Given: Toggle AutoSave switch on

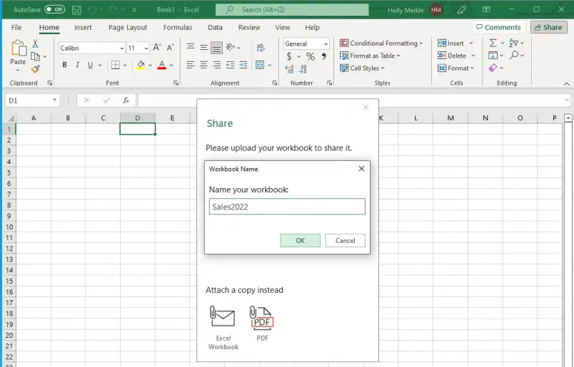Looking at the screenshot, I should [54, 9].
